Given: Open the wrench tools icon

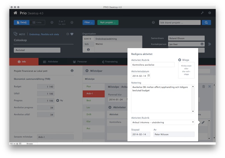Looking at the screenshot, I should click(x=202, y=13).
